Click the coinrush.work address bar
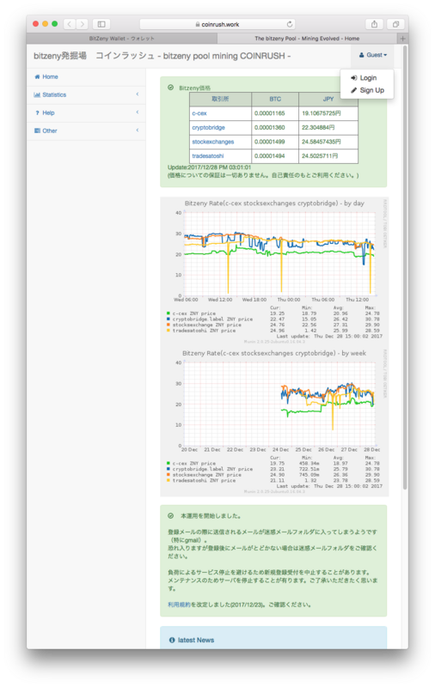 (217, 24)
